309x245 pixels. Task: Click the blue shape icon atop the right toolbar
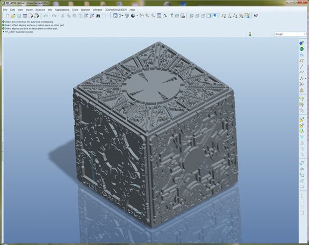point(301,43)
